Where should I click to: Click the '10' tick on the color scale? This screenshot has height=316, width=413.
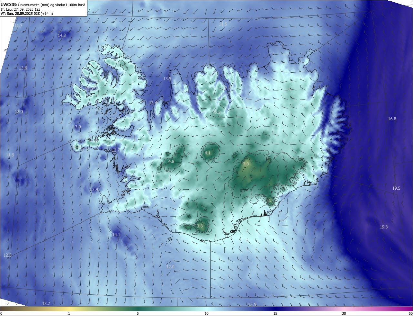206,313
